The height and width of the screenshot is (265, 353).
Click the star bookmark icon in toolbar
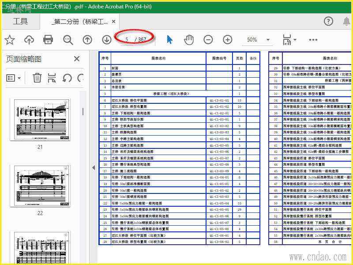10,40
